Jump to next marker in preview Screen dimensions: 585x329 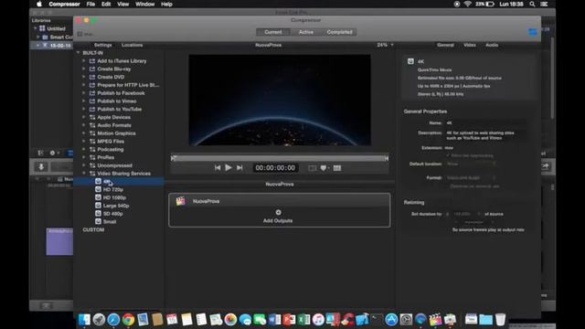click(239, 168)
